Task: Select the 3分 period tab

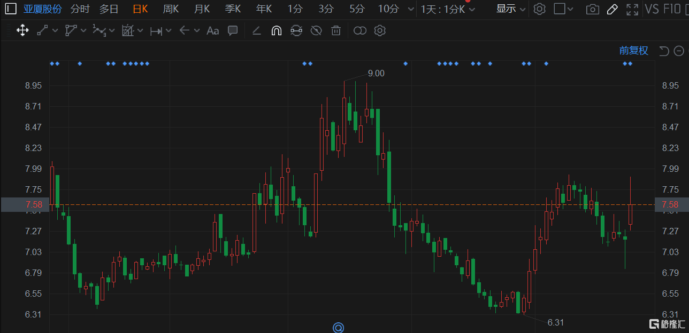Action: [x=326, y=9]
